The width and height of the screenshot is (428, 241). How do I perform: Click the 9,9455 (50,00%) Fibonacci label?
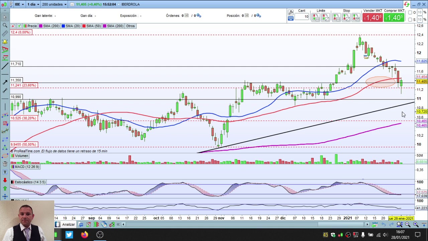coord(23,144)
